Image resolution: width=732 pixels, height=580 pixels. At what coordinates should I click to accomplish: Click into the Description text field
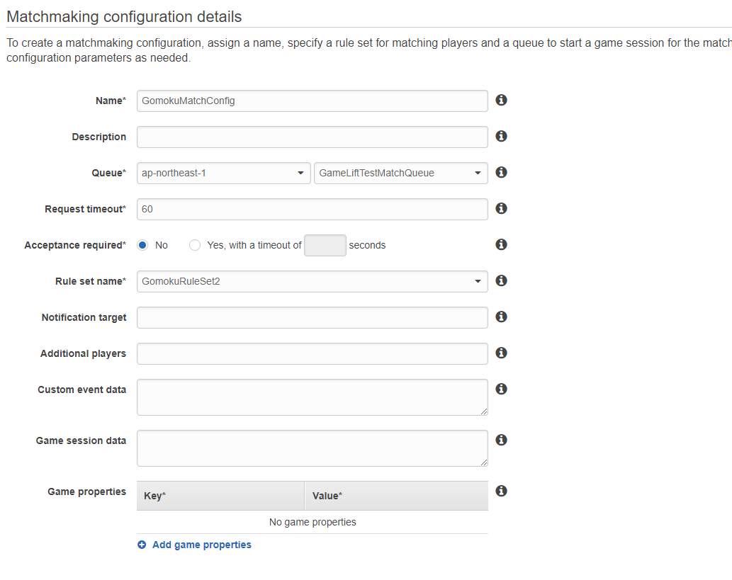pyautogui.click(x=312, y=137)
